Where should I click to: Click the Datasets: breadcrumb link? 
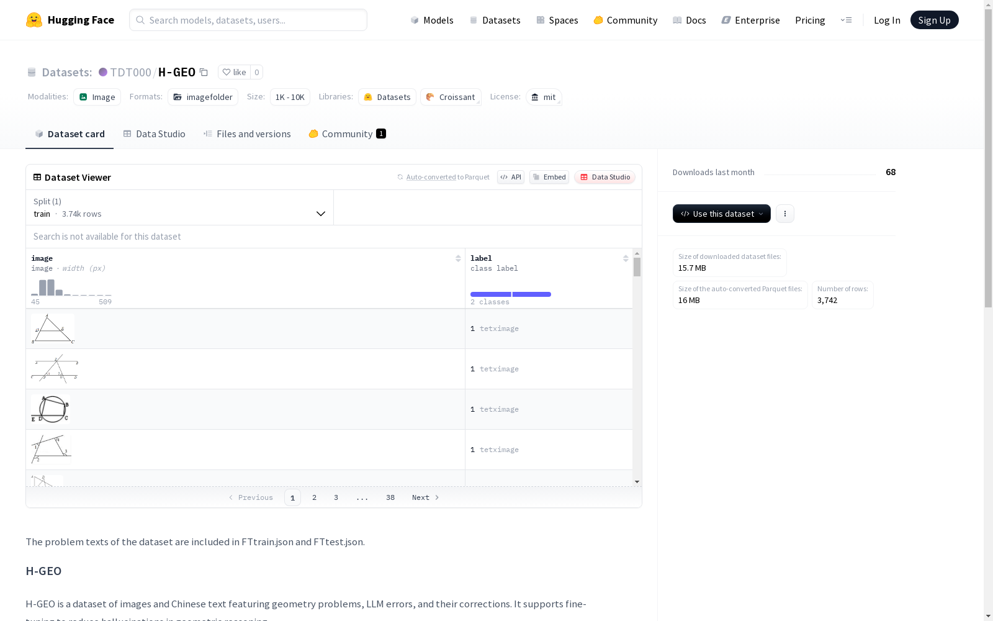[67, 72]
